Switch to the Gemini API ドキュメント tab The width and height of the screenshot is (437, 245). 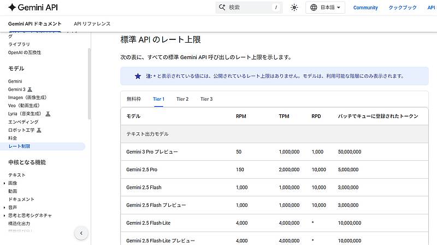(x=35, y=24)
